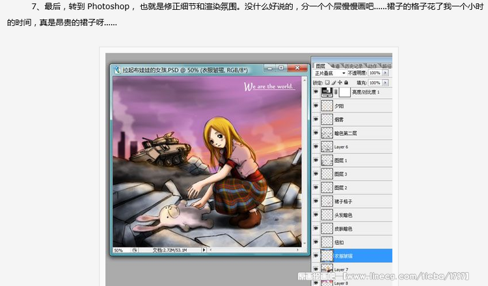Select the layer named 图层 3

[340, 174]
